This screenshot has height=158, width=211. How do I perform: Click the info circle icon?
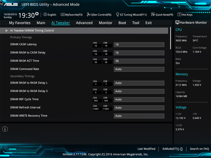[x=5, y=129]
